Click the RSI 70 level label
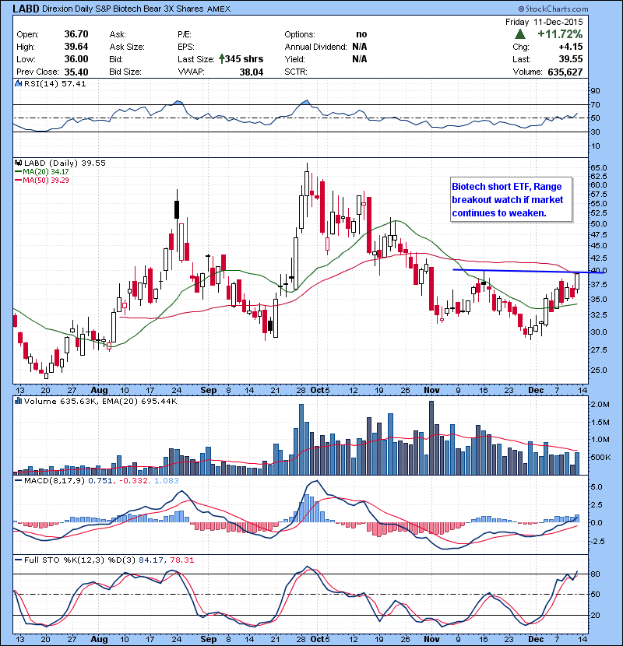This screenshot has height=646, width=623. point(596,104)
